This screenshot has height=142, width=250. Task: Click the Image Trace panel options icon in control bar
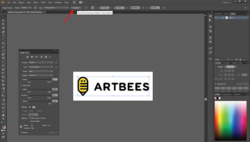click(35, 8)
